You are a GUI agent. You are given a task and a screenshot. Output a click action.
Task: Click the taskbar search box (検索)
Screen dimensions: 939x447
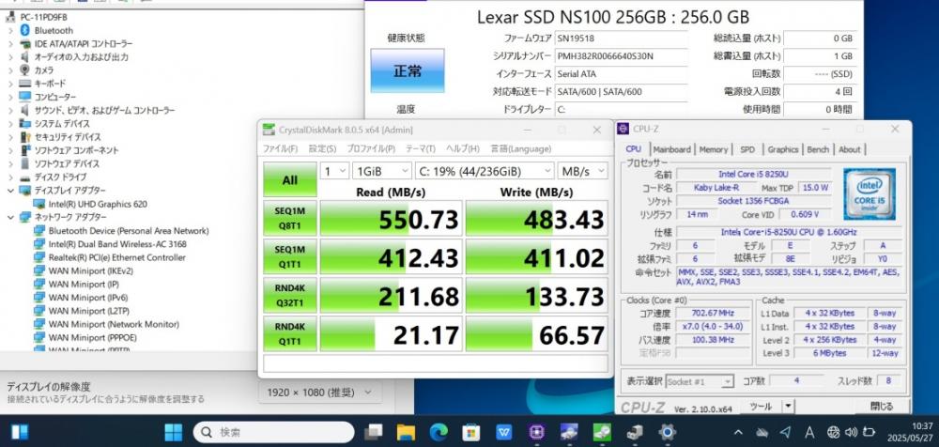(273, 432)
